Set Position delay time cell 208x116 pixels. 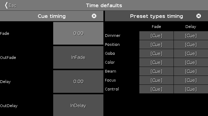191,44
